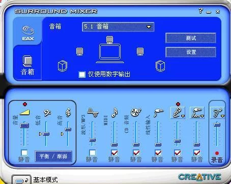Mute the master volume checkbox
The image size is (231, 184).
[24, 153]
